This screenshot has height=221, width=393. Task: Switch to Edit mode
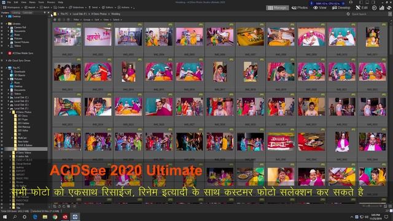pyautogui.click(x=362, y=8)
